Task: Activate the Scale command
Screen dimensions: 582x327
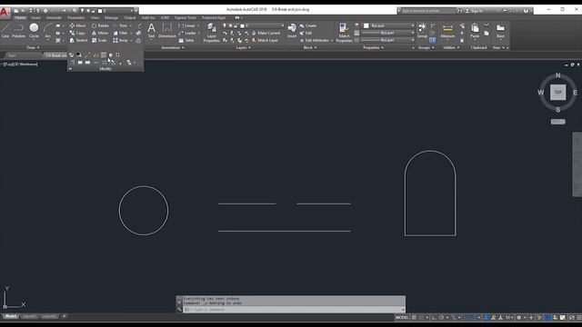Action: coord(99,40)
